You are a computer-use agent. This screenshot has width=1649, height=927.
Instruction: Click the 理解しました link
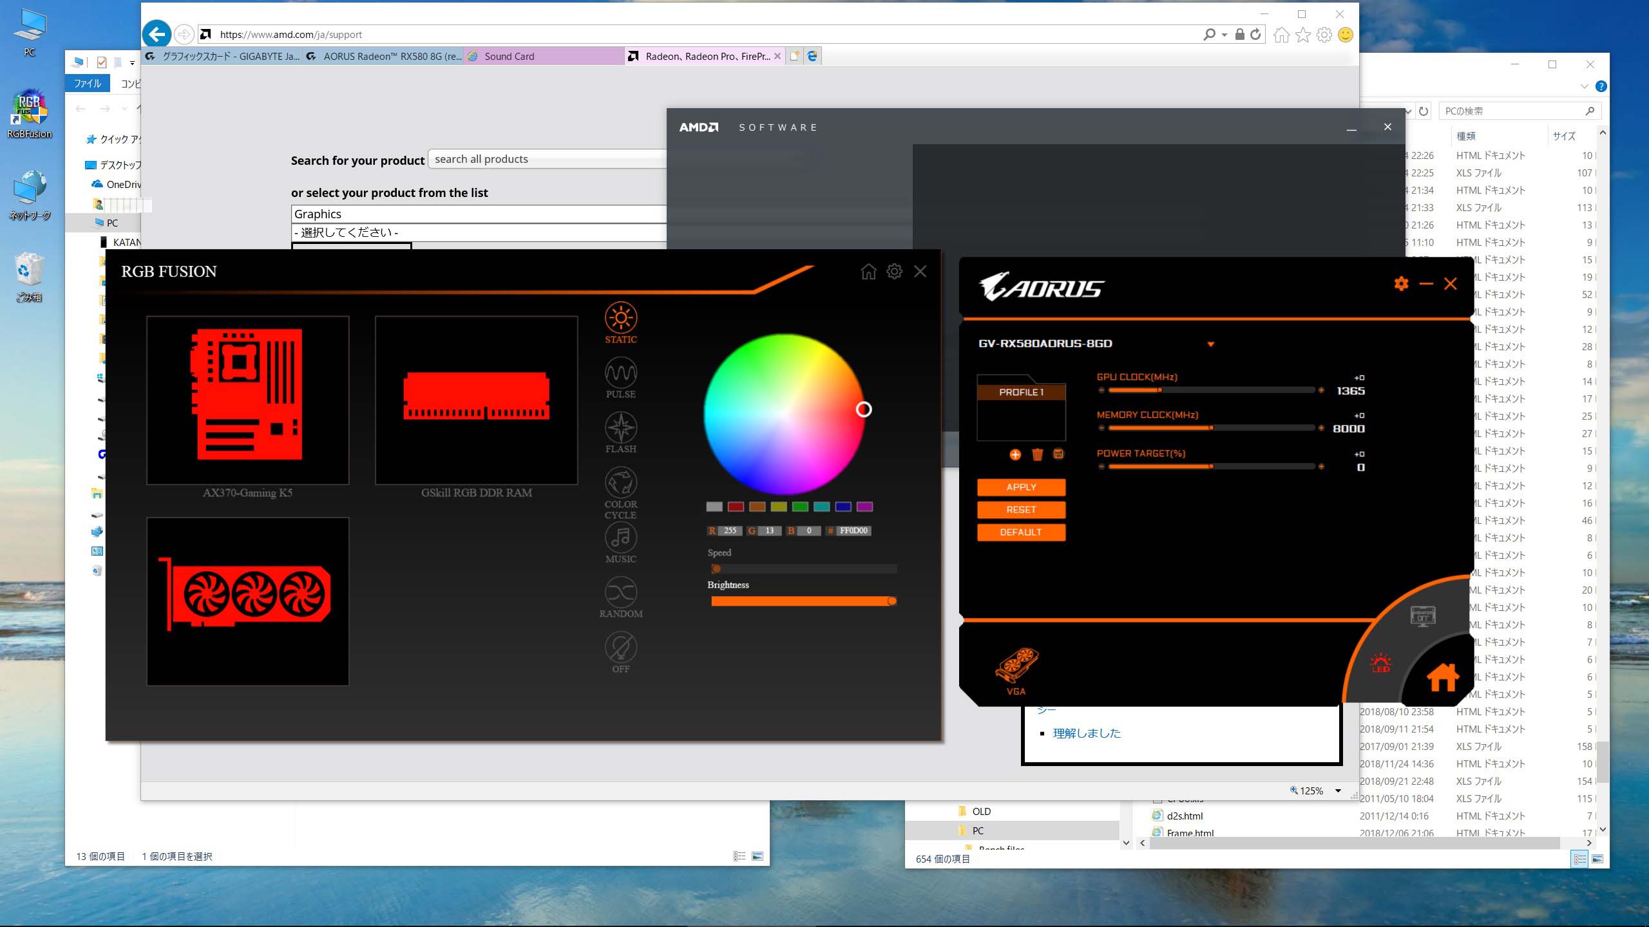coord(1087,733)
